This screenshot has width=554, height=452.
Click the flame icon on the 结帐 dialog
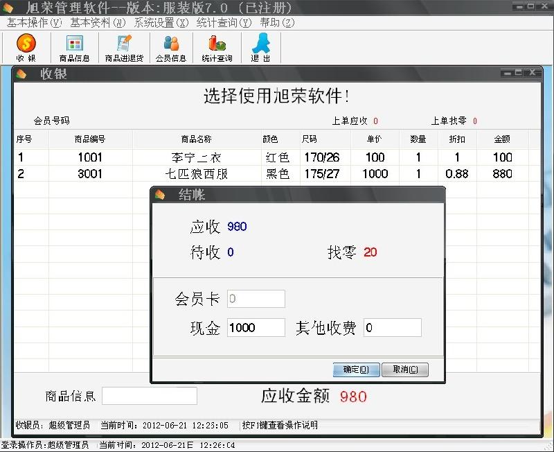click(162, 195)
